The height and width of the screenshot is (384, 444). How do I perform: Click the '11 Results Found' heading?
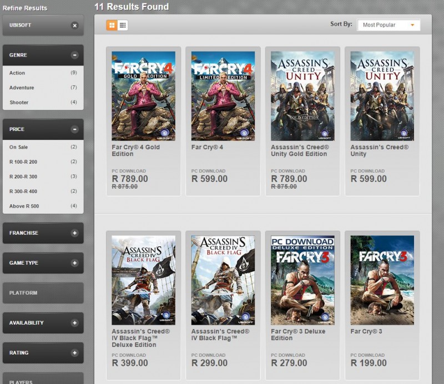pyautogui.click(x=132, y=7)
